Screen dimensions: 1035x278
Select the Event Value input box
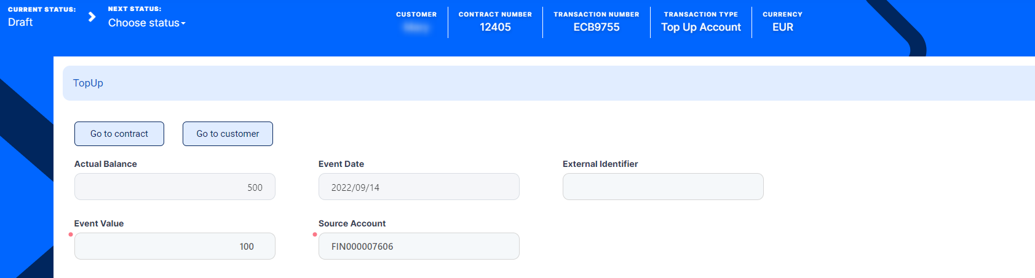click(175, 247)
